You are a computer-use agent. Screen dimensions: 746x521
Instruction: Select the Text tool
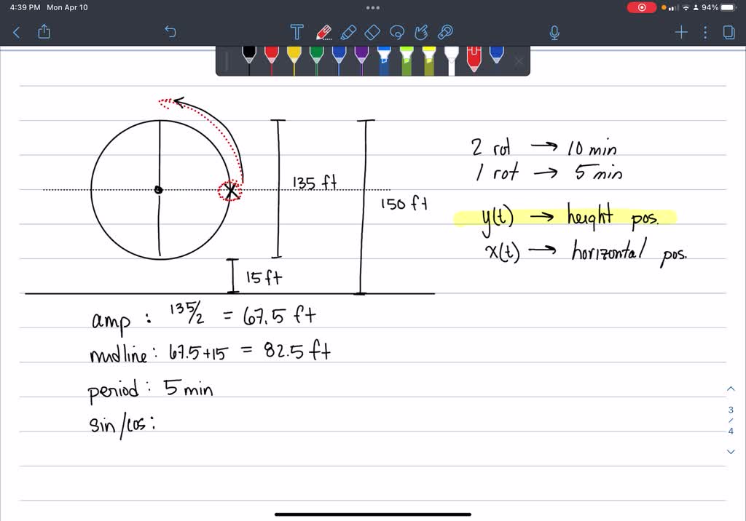click(297, 32)
